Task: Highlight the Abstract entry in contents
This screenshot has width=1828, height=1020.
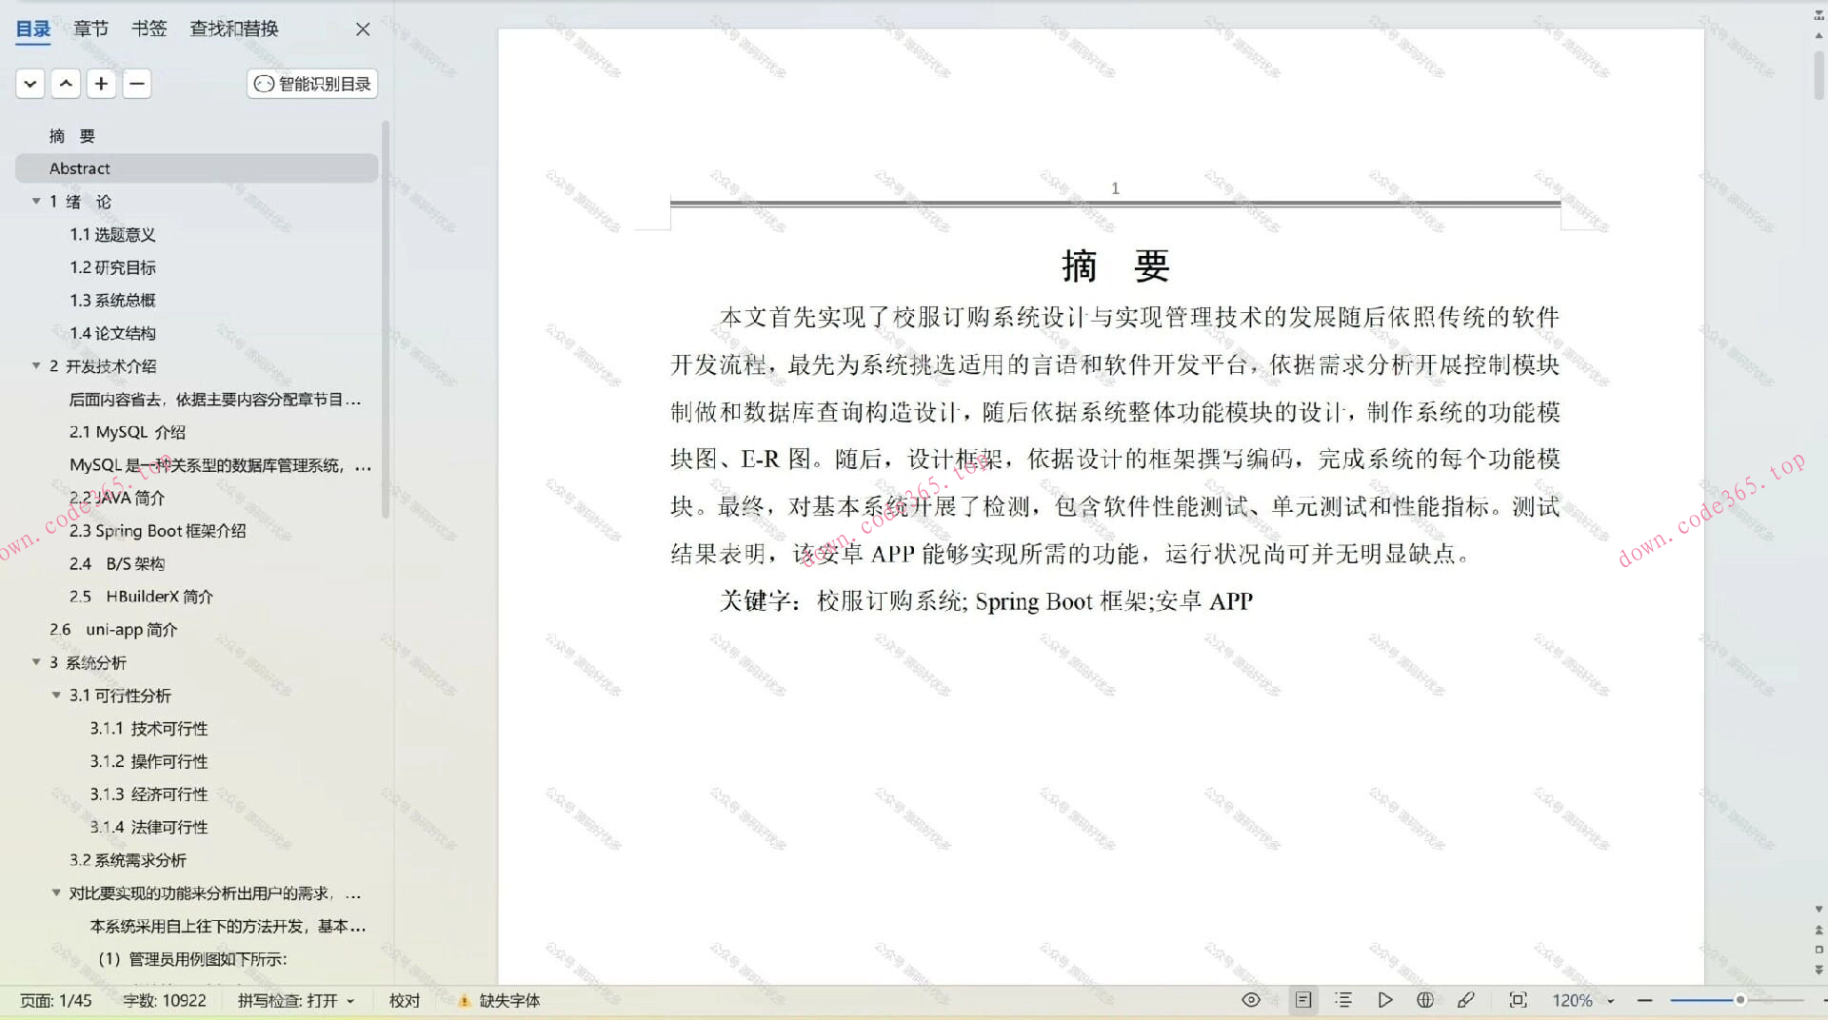Action: pos(80,167)
